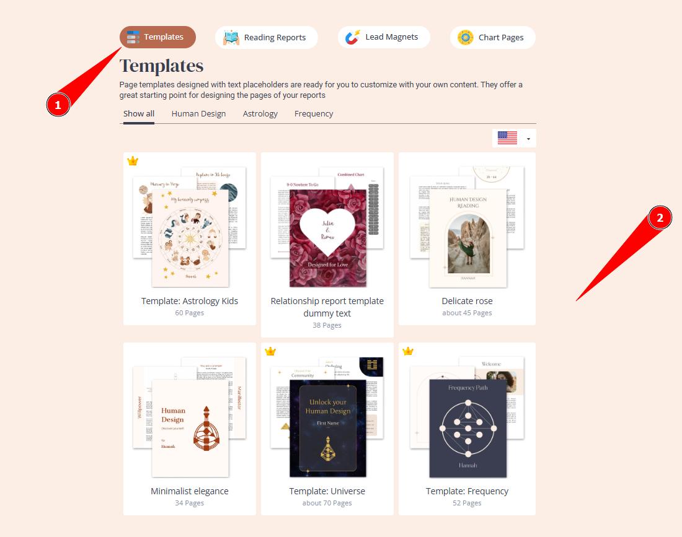This screenshot has width=682, height=537.
Task: Switch to the Human Design tab
Action: [199, 114]
